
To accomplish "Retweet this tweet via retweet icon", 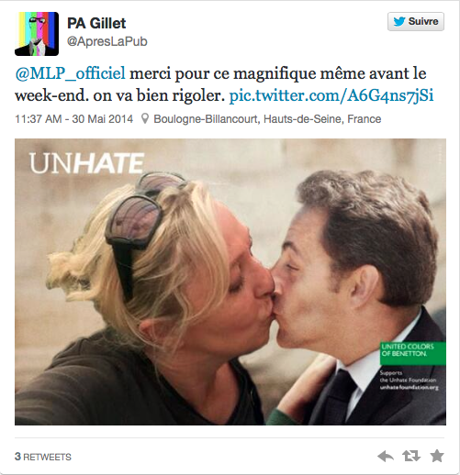I will 410,456.
